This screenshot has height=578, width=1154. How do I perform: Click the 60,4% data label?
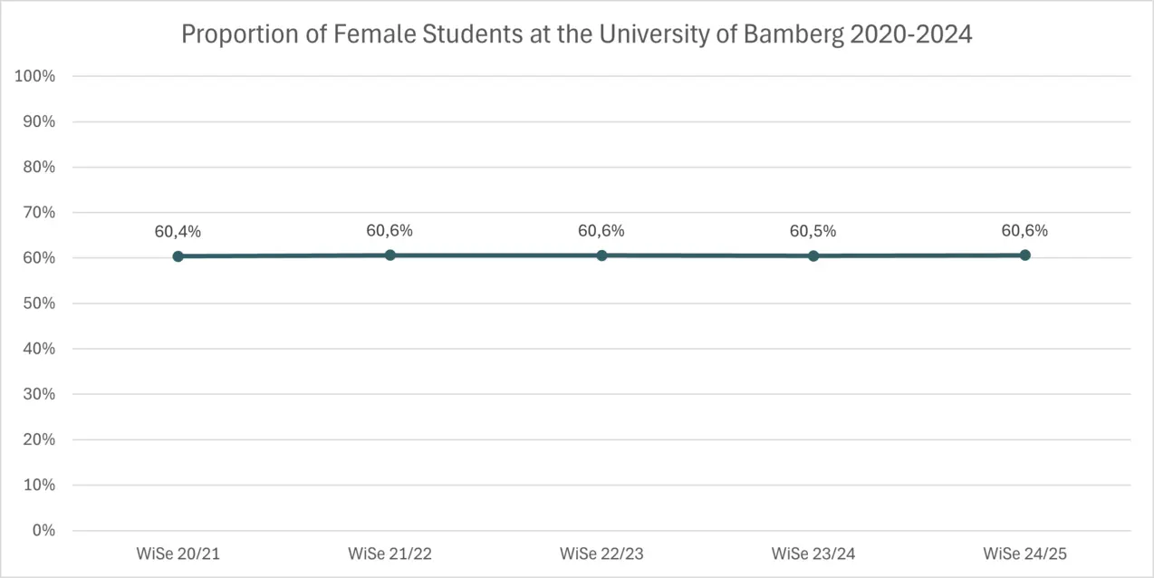tap(178, 232)
